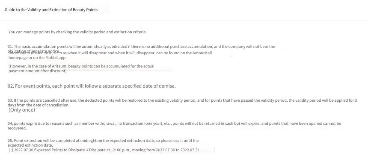Click the '(1) 2022.07.30 Expected Points to Dissipate' example
This screenshot has height=159, width=368.
(47, 150)
